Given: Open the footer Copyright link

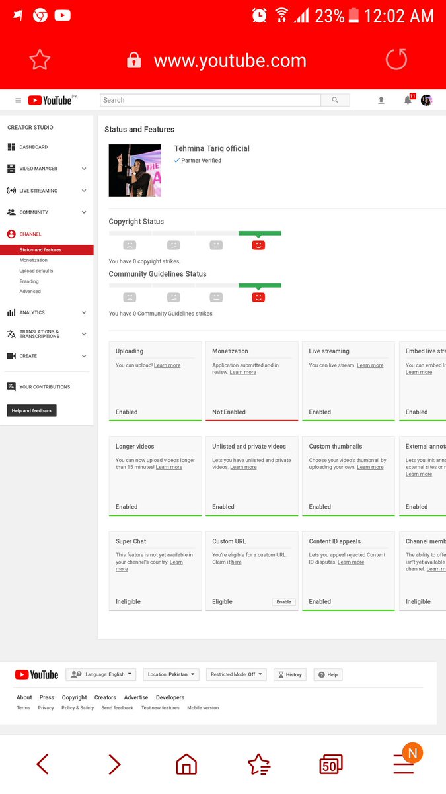Looking at the screenshot, I should click(x=75, y=697).
